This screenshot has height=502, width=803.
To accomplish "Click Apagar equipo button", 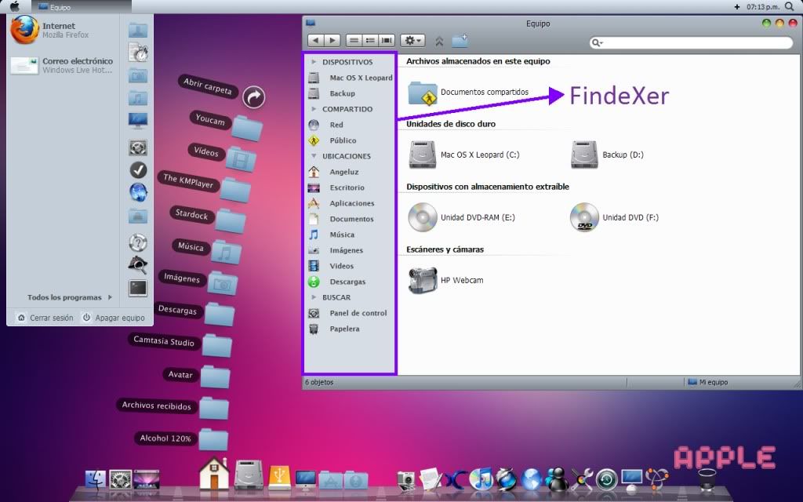I will coord(114,318).
